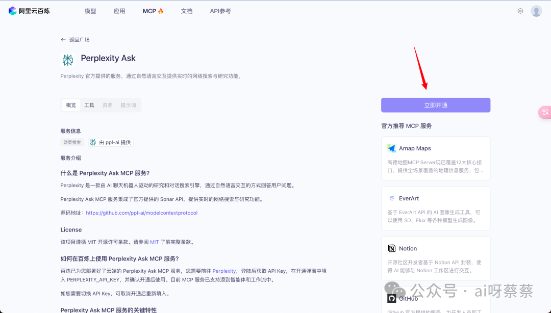Open the 模型 menu item

click(90, 10)
